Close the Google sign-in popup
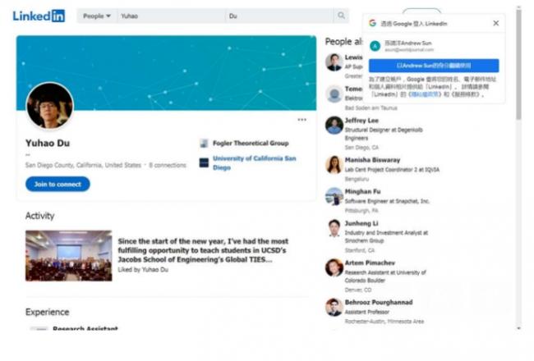534x361 pixels. pos(496,23)
